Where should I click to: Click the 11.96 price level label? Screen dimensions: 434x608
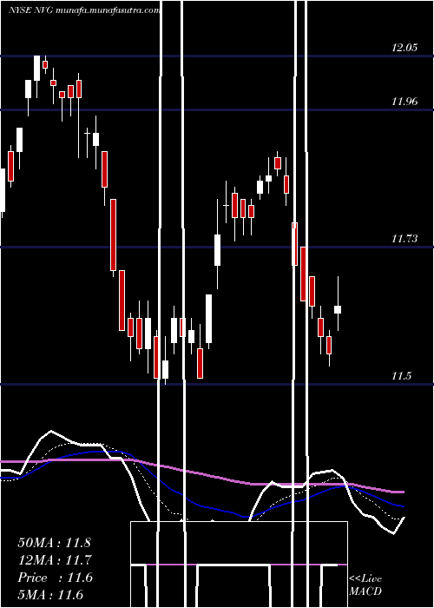pyautogui.click(x=404, y=102)
